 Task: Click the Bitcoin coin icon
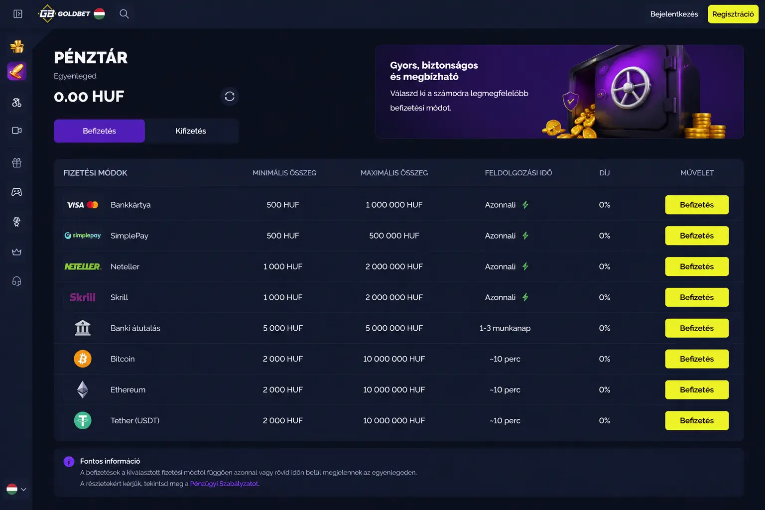[83, 359]
